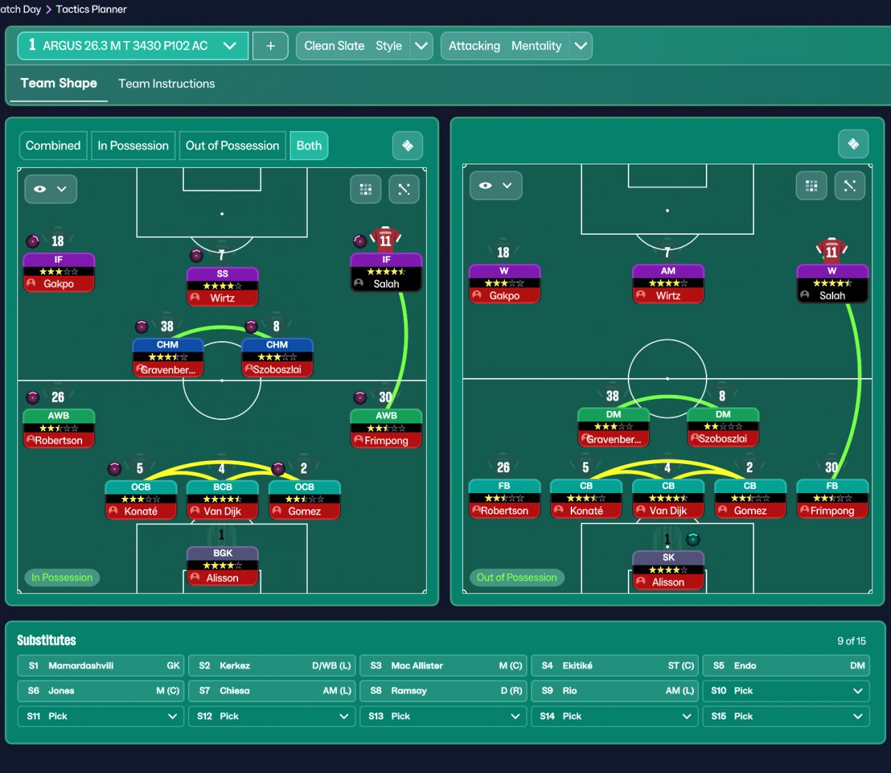This screenshot has width=891, height=773.
Task: Select substitute S7 Chiesa
Action: coord(272,691)
